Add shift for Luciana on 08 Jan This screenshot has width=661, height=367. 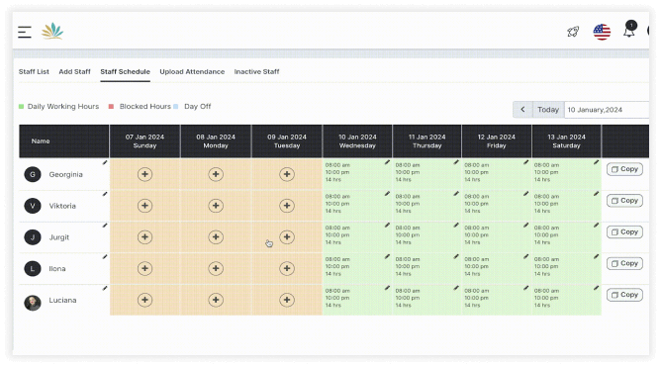[216, 300]
